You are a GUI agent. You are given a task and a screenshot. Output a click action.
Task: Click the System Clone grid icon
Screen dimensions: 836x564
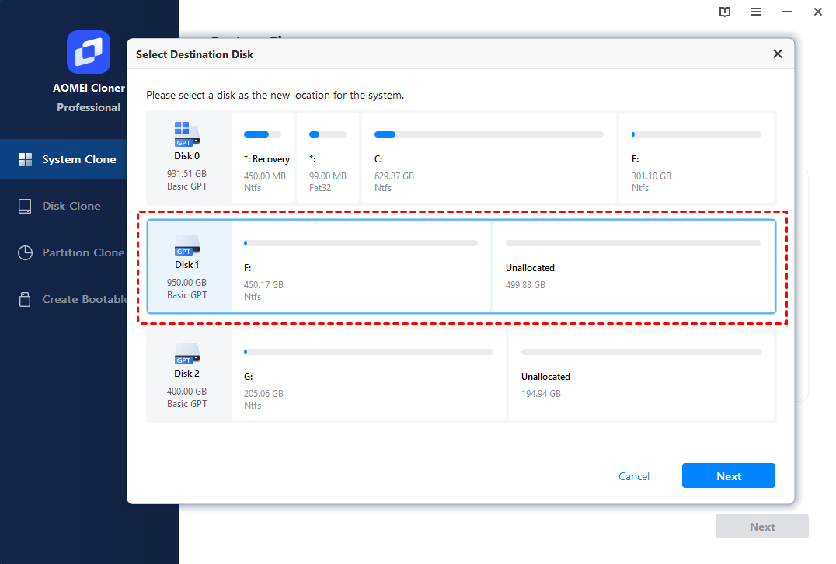[25, 159]
